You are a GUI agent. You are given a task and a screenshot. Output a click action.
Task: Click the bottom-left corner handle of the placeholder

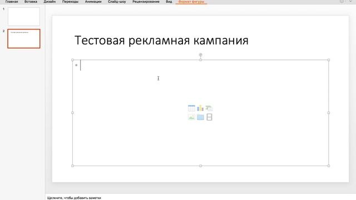[72, 166]
